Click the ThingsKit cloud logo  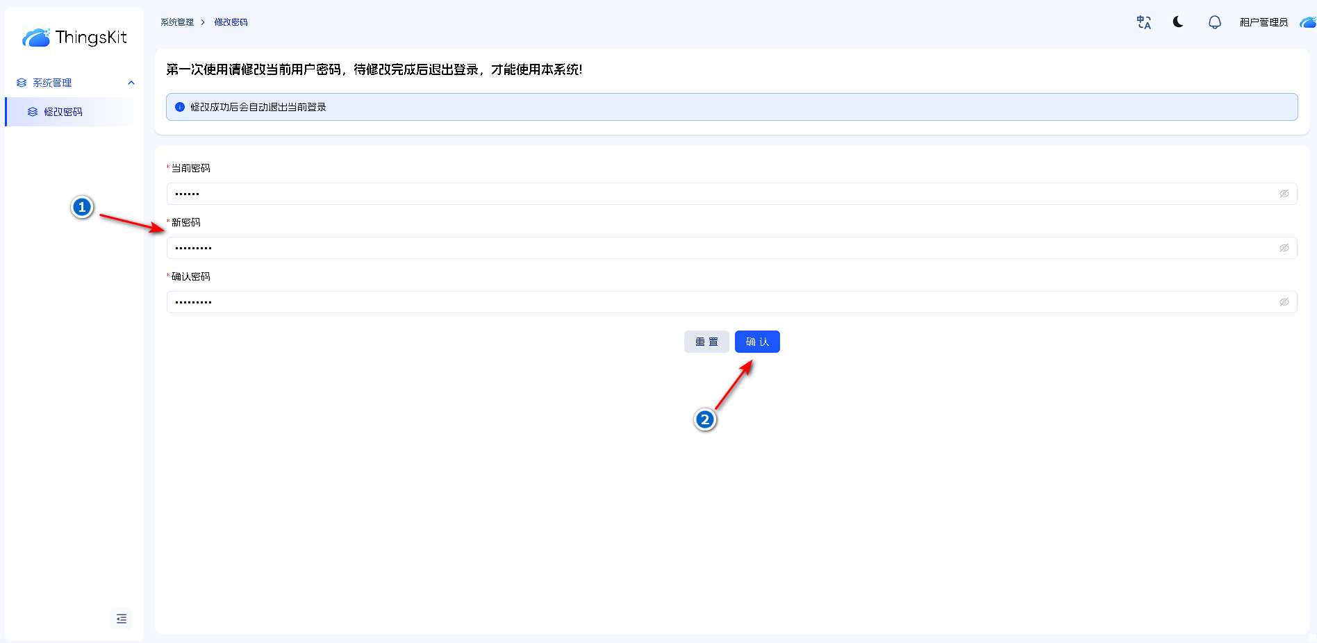pos(36,37)
